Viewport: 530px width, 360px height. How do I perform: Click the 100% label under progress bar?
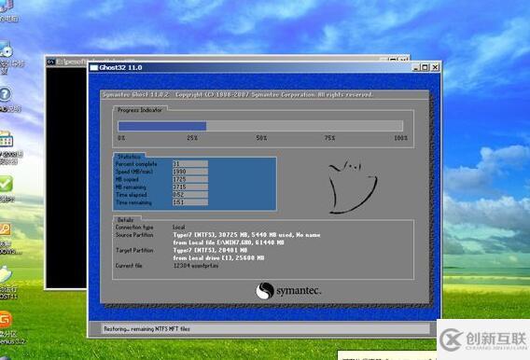pos(401,138)
